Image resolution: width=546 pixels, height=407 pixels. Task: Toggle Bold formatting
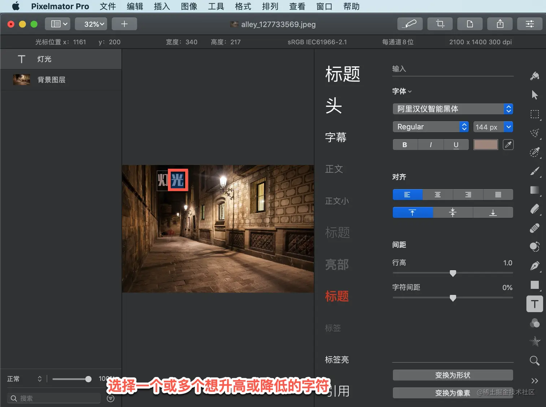tap(405, 145)
